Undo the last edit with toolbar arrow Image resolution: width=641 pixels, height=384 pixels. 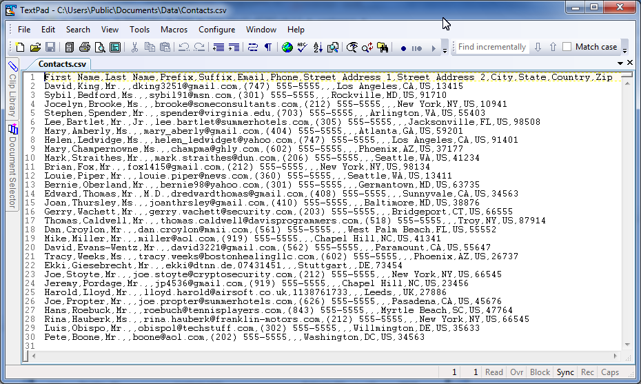pyautogui.click(x=184, y=48)
